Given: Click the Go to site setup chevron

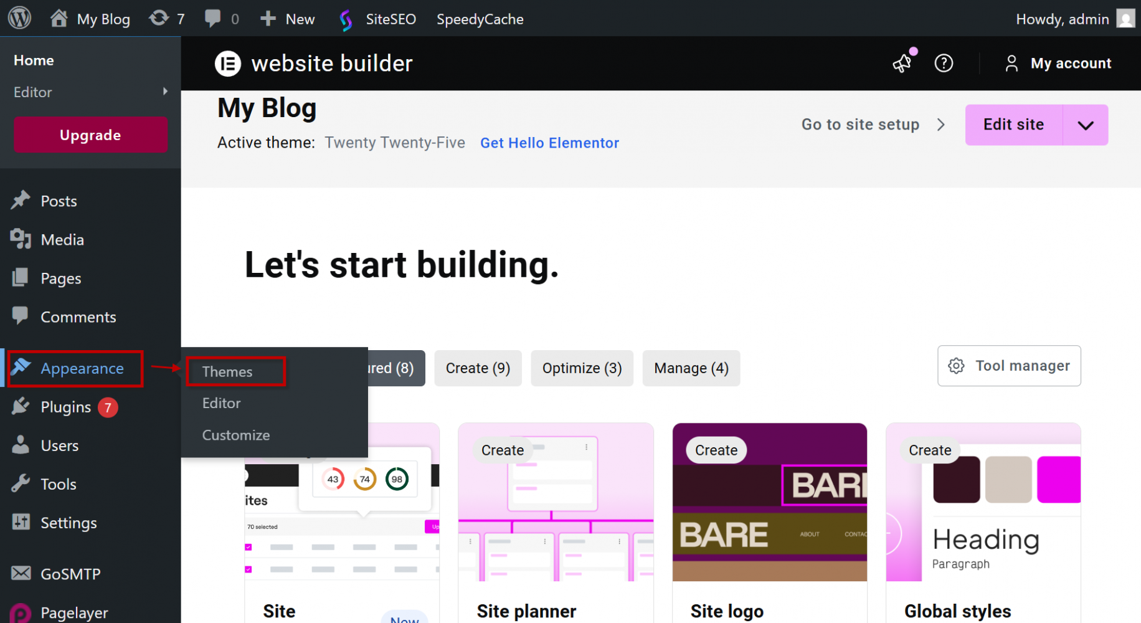Looking at the screenshot, I should coord(940,125).
